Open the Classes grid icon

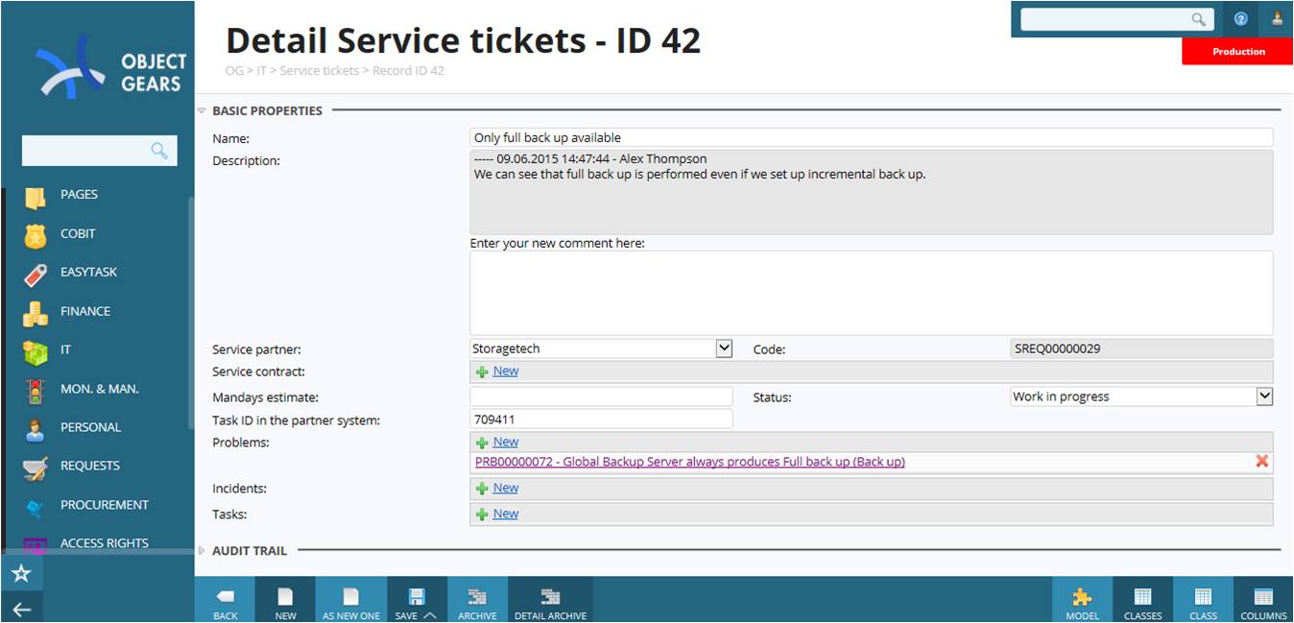click(1142, 596)
